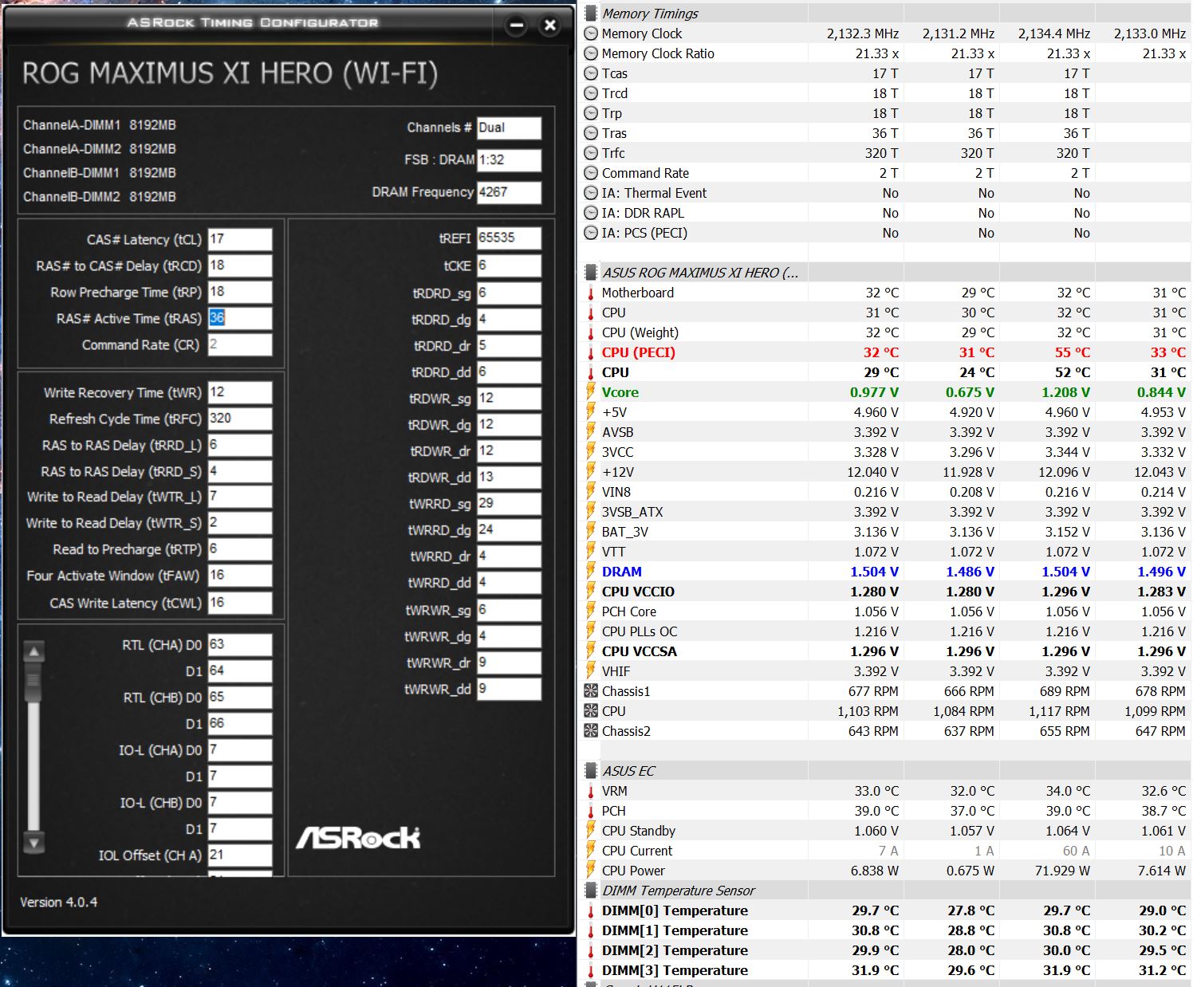Click the lightning icon beside Vcore
The width and height of the screenshot is (1193, 987).
click(x=591, y=392)
